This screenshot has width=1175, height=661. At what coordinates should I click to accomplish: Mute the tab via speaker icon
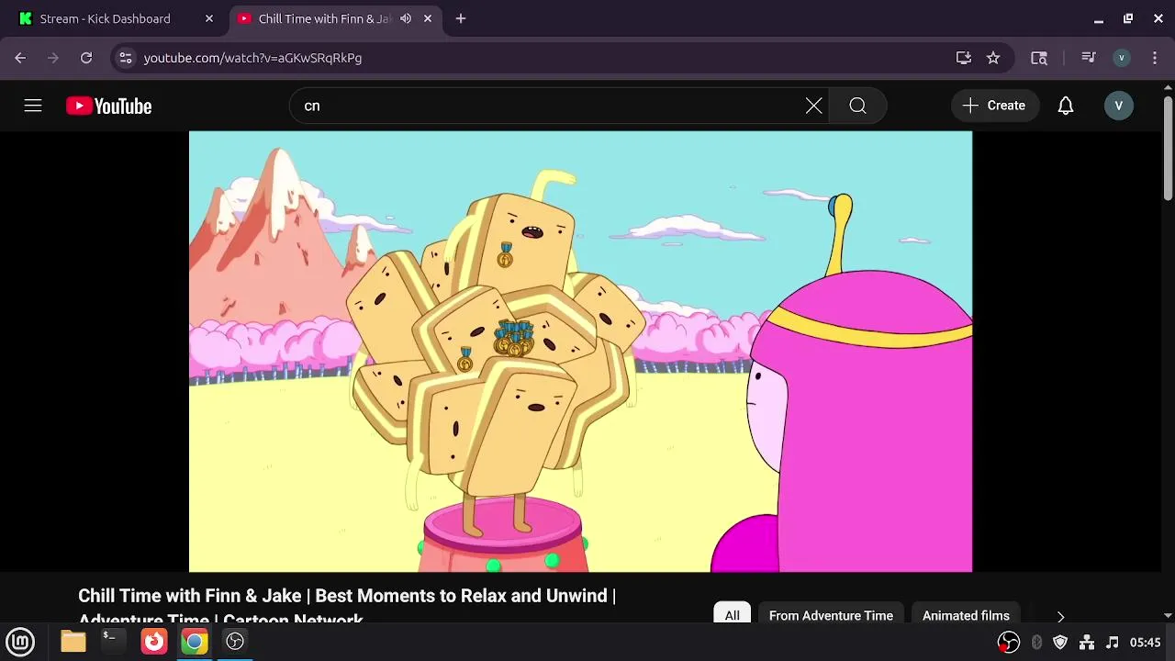pyautogui.click(x=406, y=18)
